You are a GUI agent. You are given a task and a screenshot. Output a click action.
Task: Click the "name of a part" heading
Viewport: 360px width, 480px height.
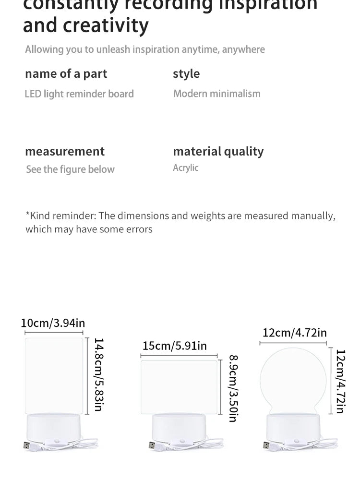[66, 74]
